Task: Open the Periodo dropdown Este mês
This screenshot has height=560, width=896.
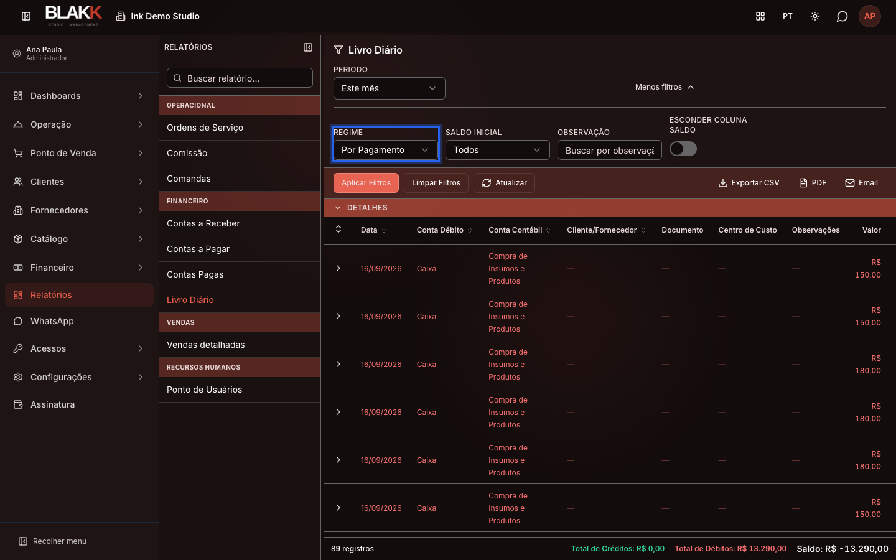Action: point(390,88)
